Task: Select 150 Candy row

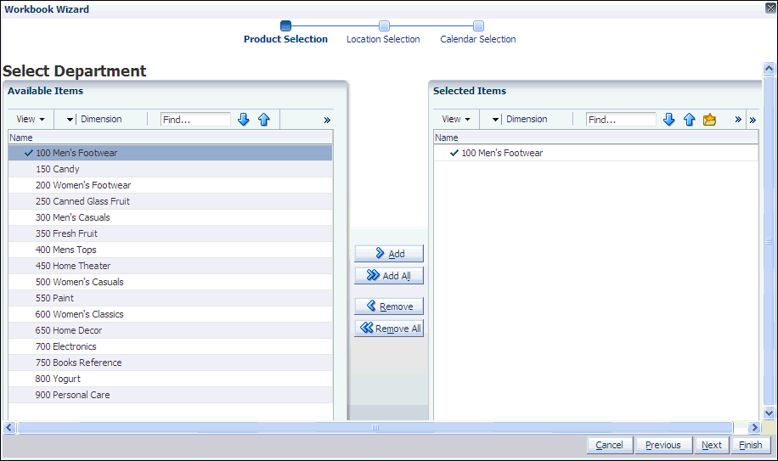Action: [170, 169]
